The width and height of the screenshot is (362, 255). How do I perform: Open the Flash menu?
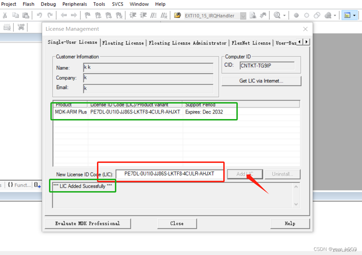(x=28, y=4)
